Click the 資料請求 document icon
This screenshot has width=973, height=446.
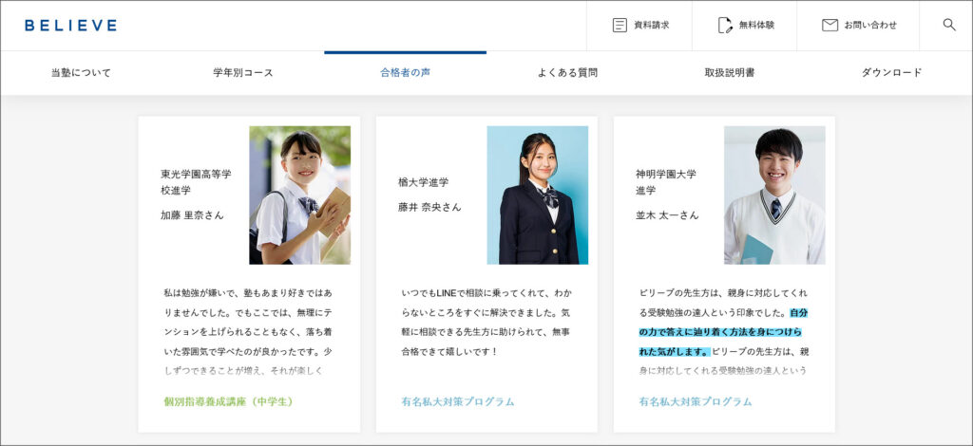click(x=620, y=26)
